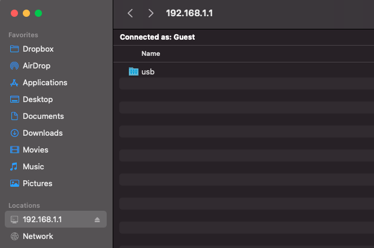Select the usb shared folder
This screenshot has width=374, height=248.
[x=246, y=71]
